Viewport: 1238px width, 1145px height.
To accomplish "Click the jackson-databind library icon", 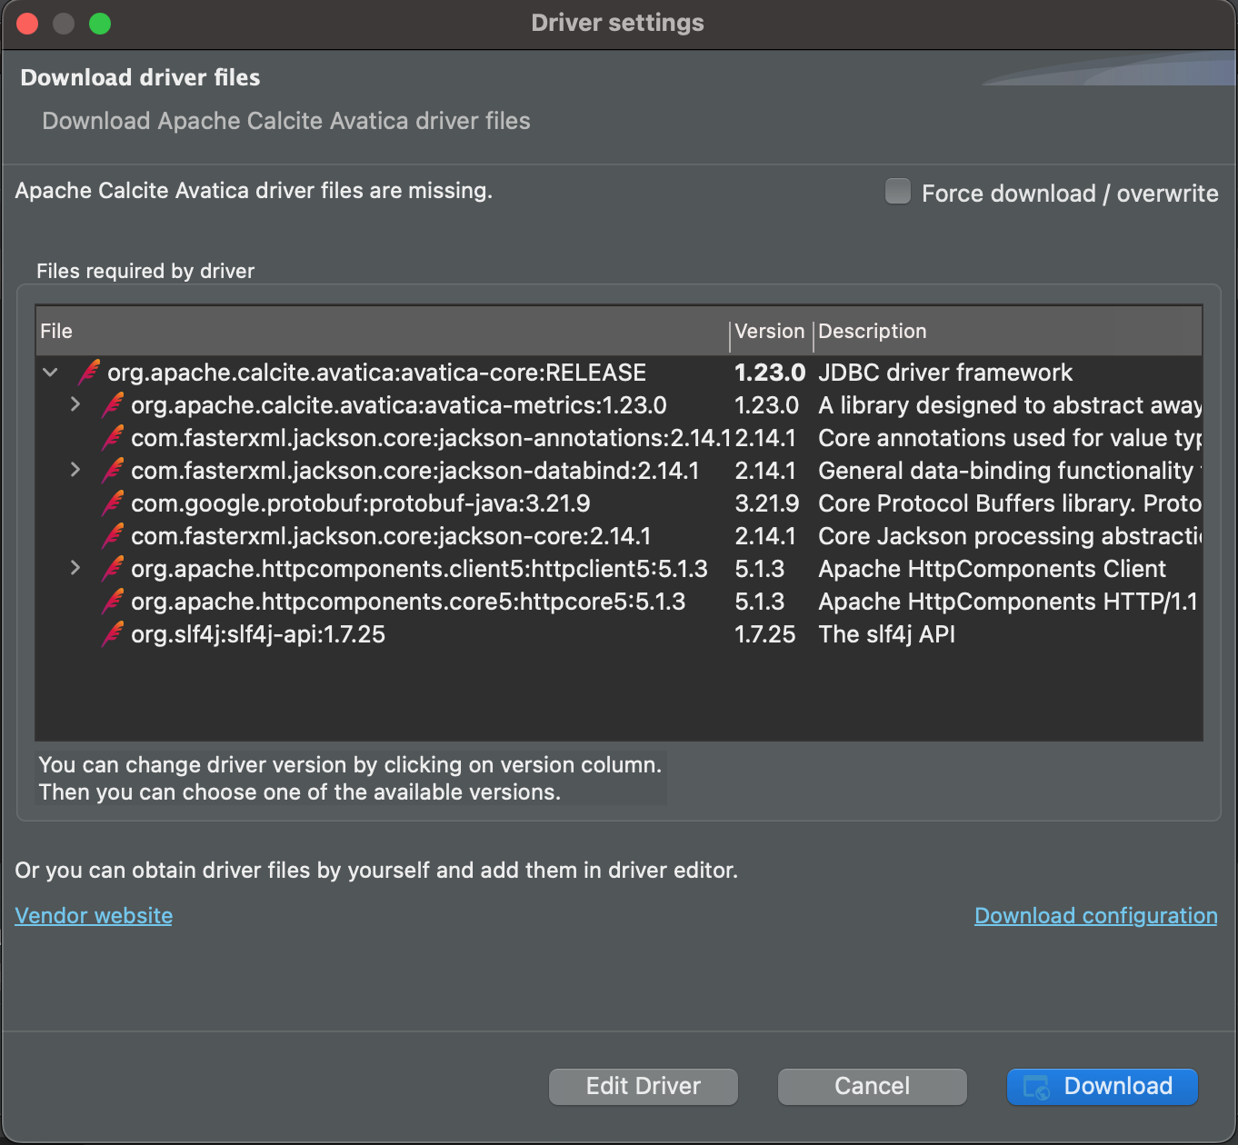I will (x=111, y=471).
